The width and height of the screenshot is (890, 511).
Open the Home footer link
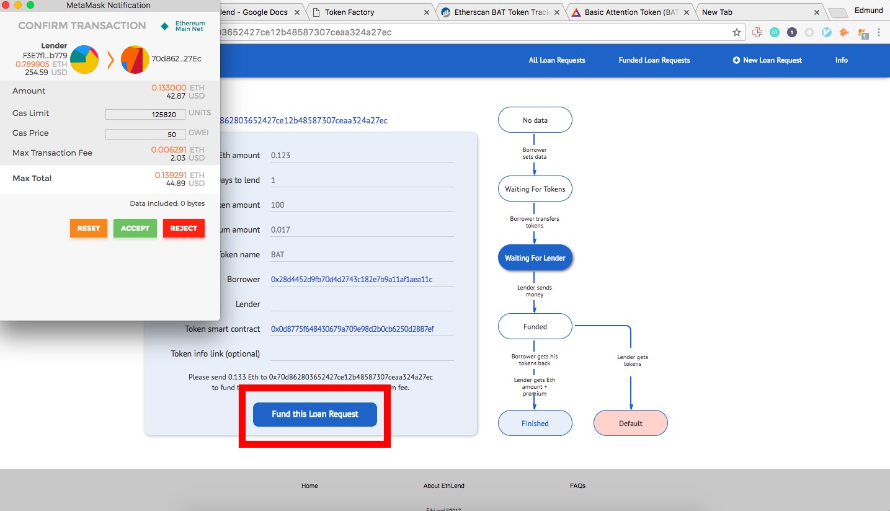[309, 486]
